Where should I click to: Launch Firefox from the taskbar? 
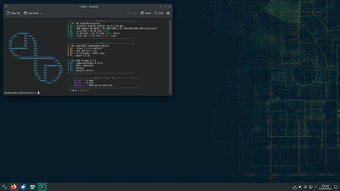point(14,187)
